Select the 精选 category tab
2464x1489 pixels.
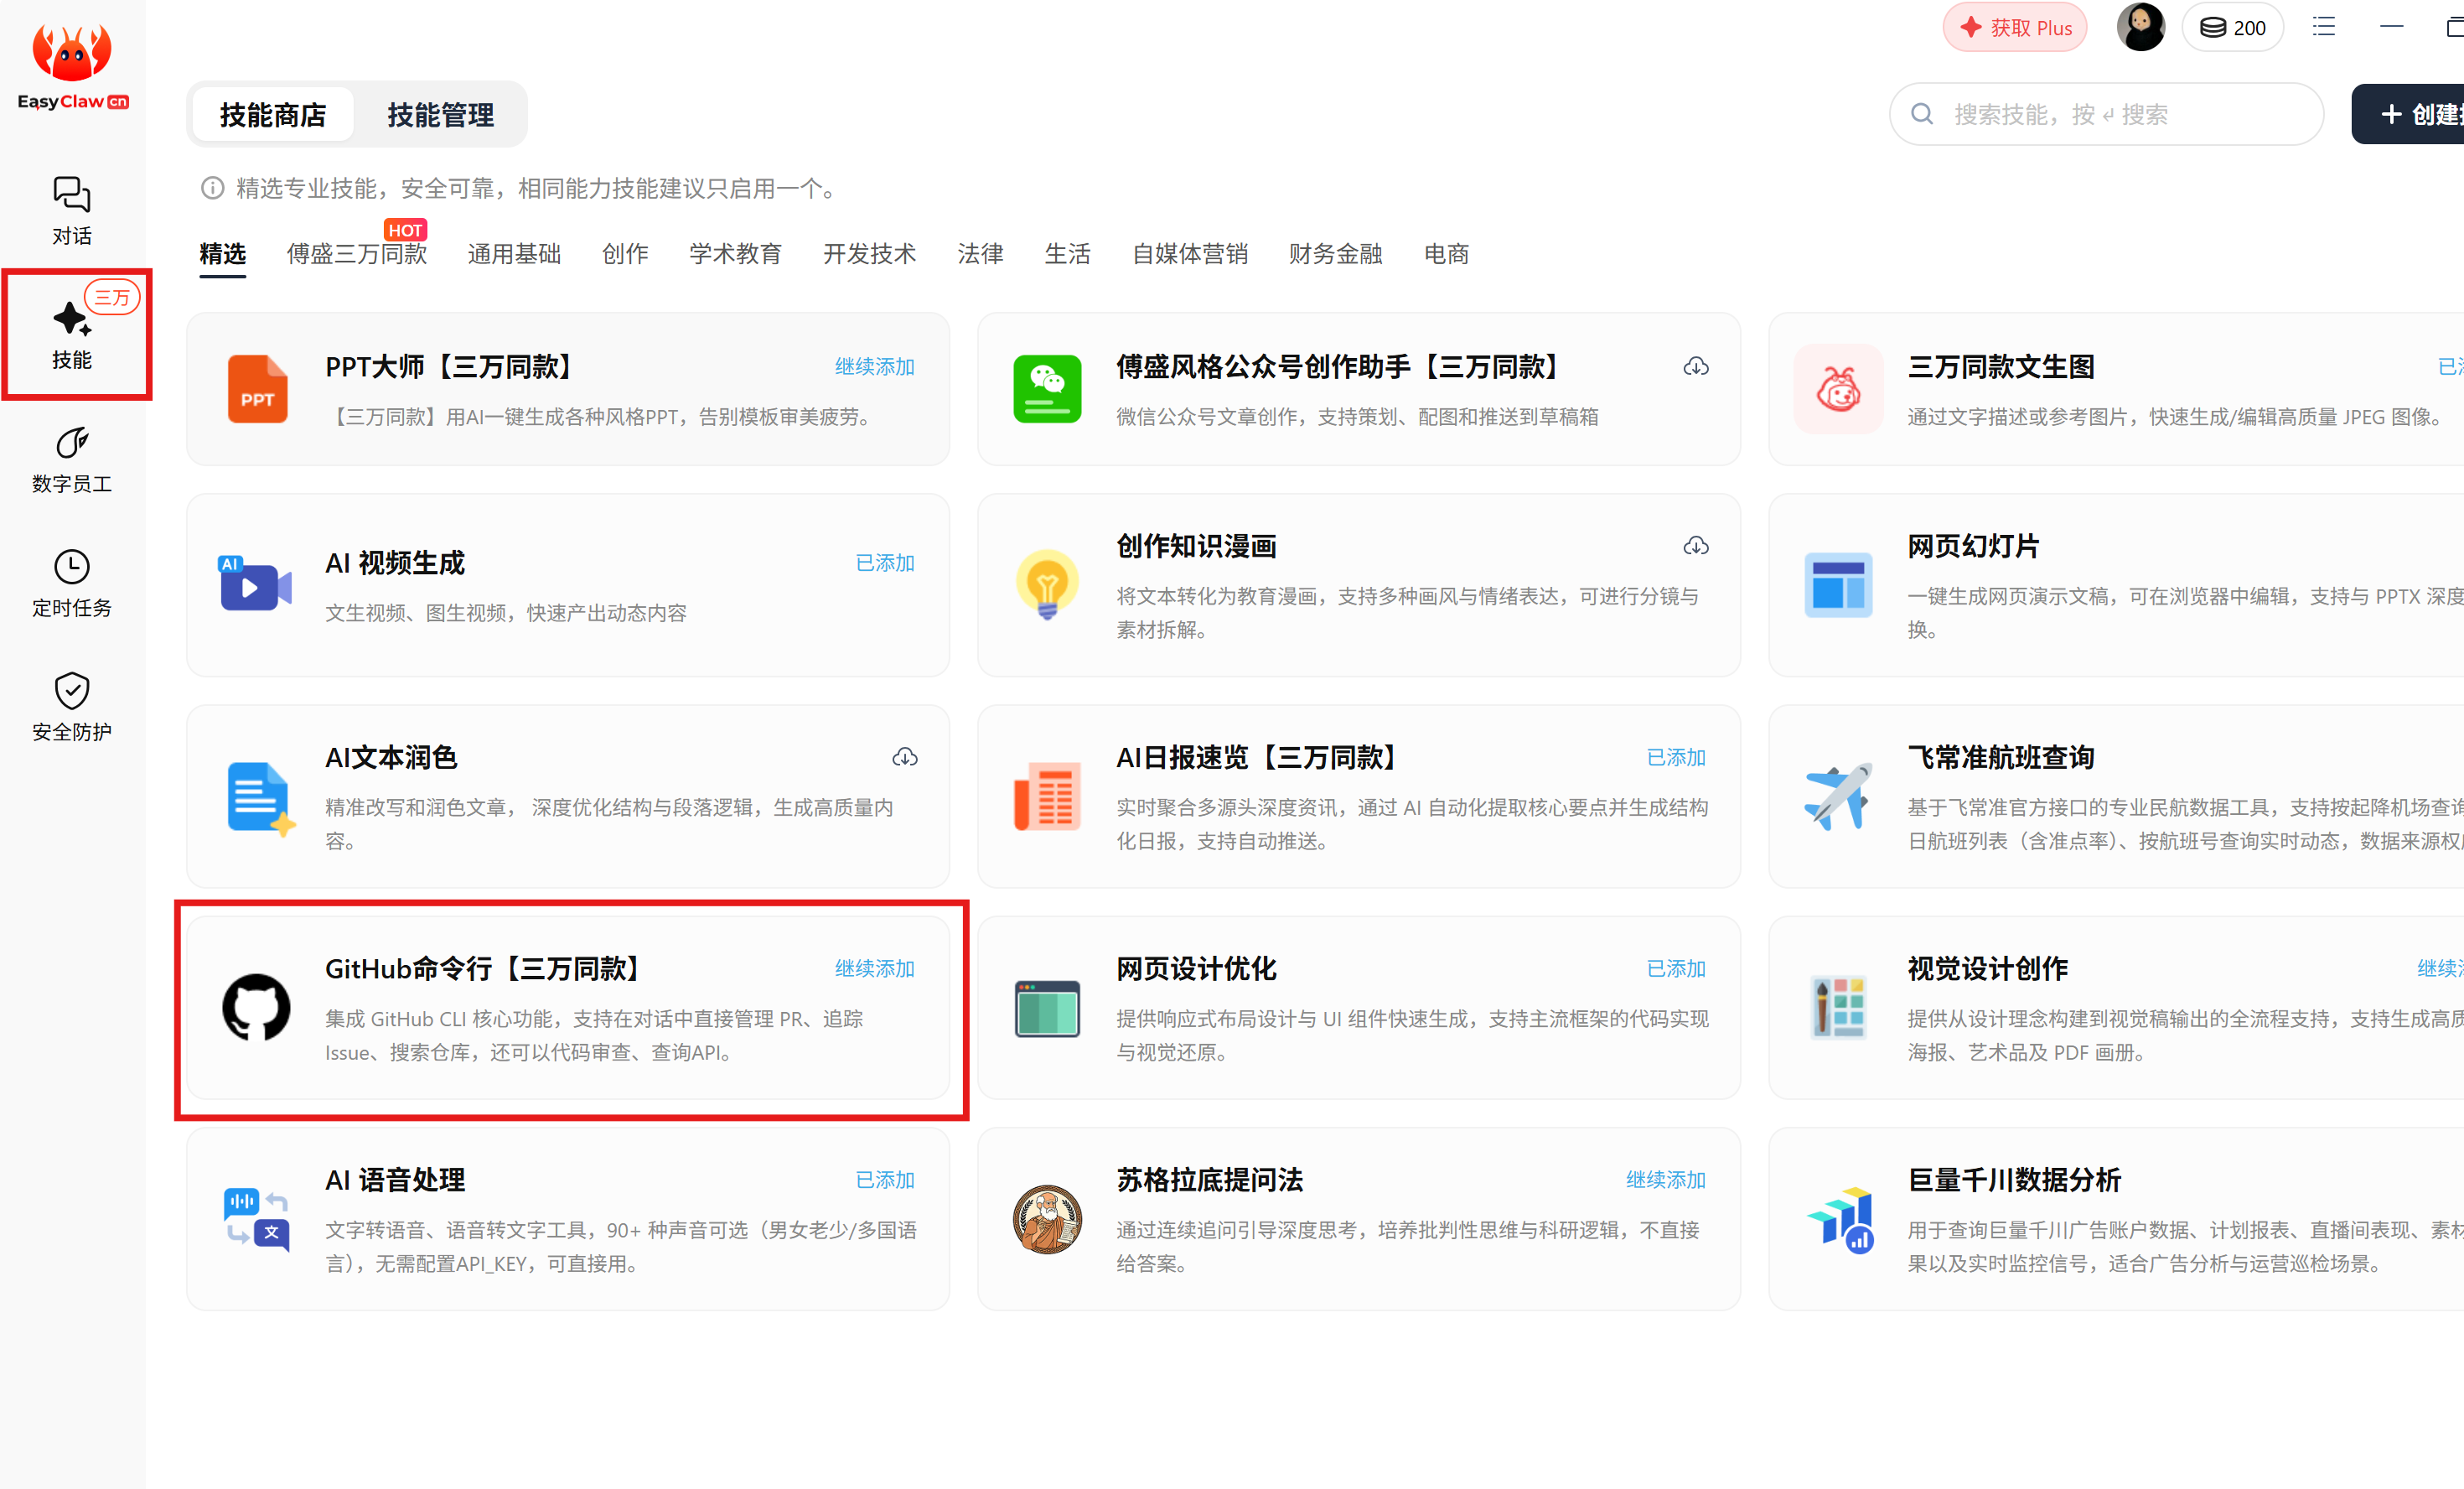pyautogui.click(x=222, y=254)
